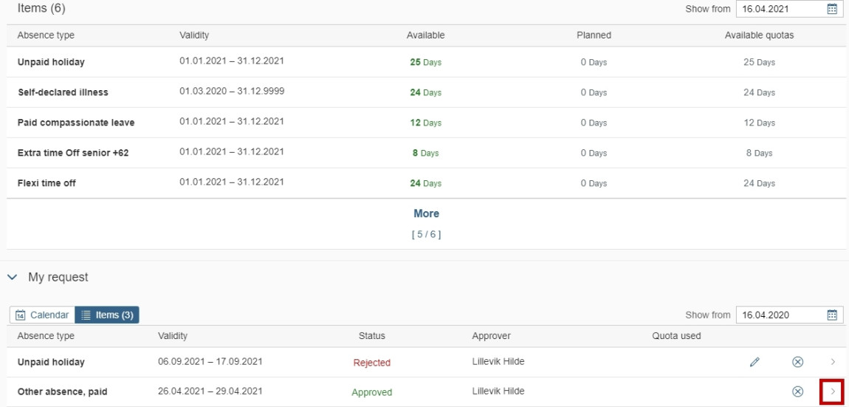Image resolution: width=849 pixels, height=407 pixels.
Task: Cancel the Other absence, paid request
Action: click(x=797, y=391)
